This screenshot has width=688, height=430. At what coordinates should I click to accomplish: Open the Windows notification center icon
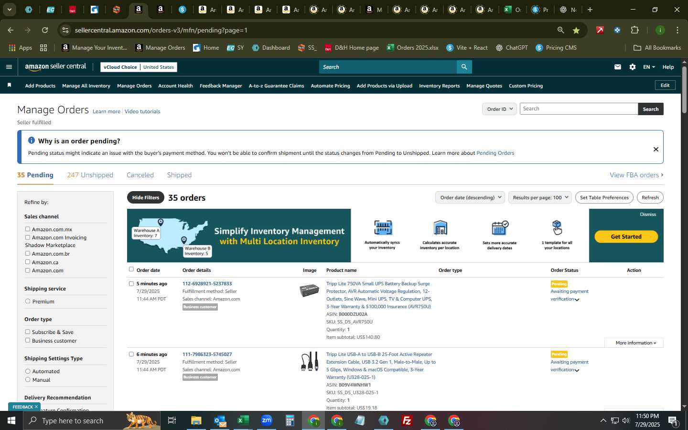pyautogui.click(x=673, y=421)
